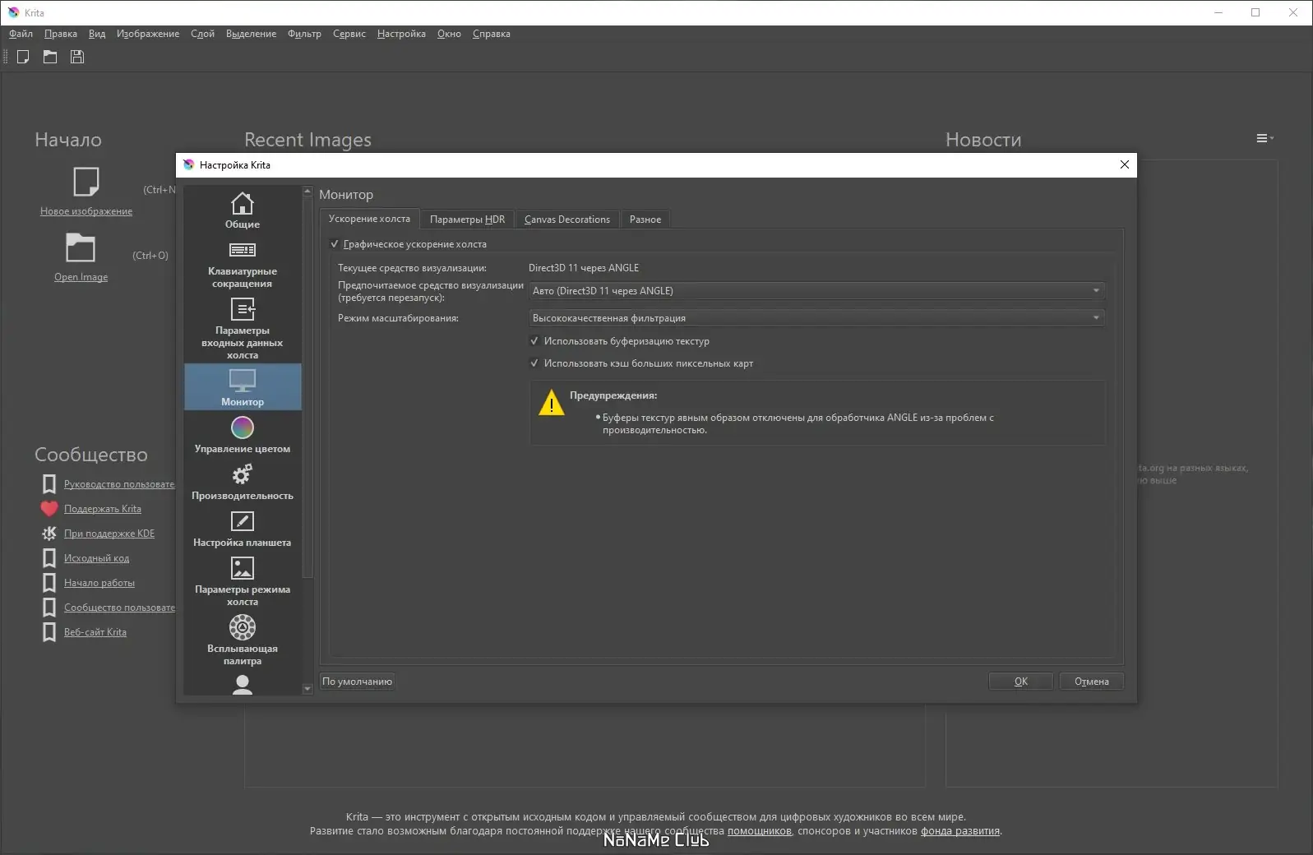Switch to the Разное tab
This screenshot has height=855, width=1313.
pos(645,220)
